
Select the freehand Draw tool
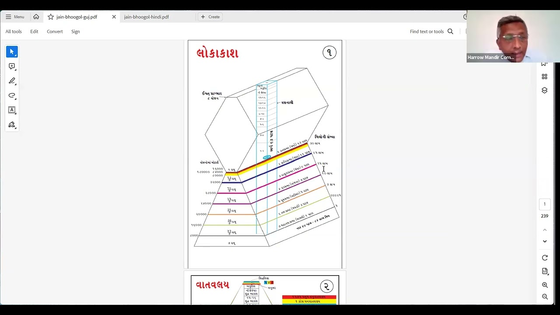click(12, 95)
